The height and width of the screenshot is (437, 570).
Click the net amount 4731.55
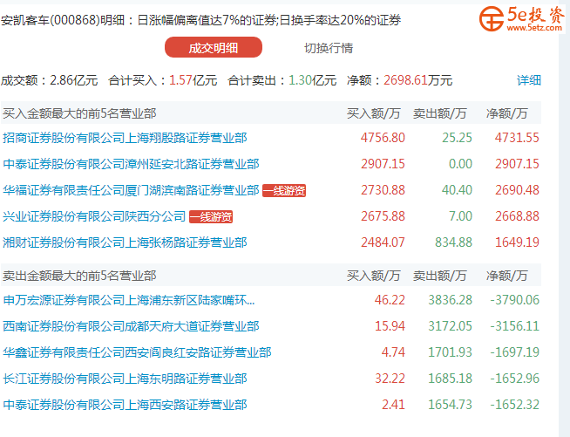tap(517, 138)
